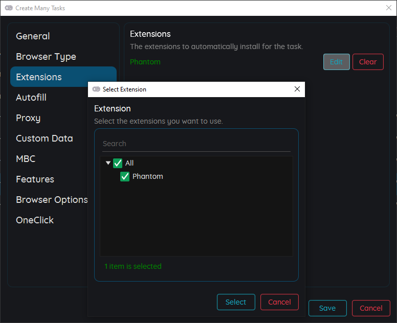This screenshot has height=323, width=397.
Task: Click the '1 item is selected' status
Action: [133, 266]
